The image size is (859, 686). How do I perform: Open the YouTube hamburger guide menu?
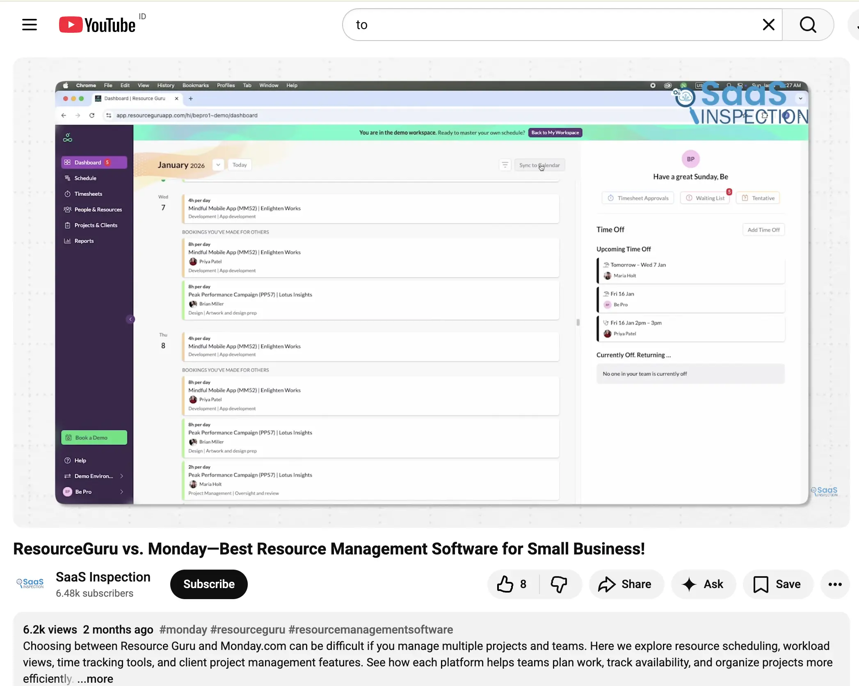[x=30, y=25]
